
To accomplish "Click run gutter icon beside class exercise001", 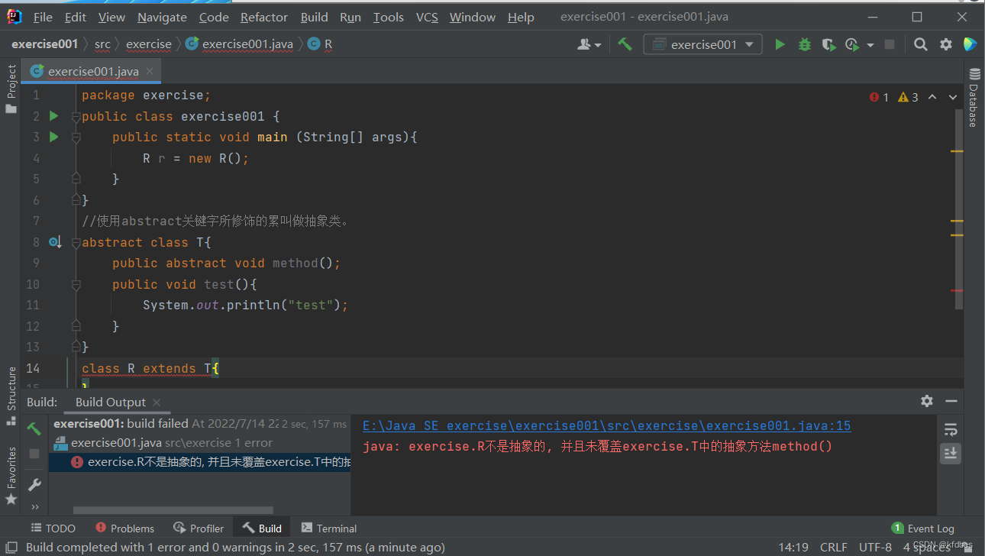I will [53, 116].
